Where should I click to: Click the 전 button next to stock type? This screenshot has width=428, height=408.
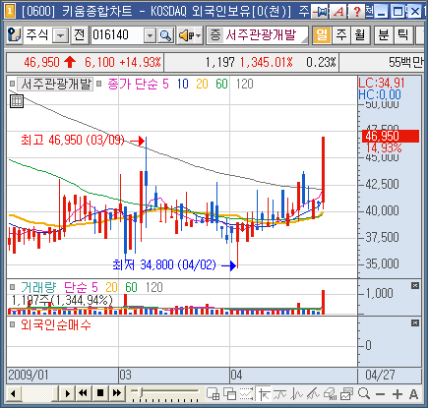pos(80,35)
